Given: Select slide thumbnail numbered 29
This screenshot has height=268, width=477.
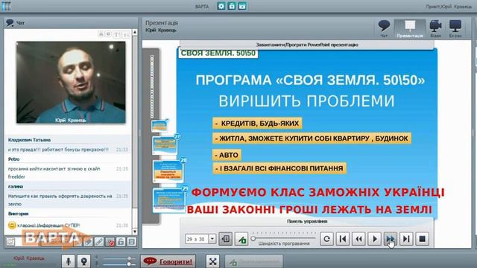Looking at the screenshot, I should click(169, 200).
